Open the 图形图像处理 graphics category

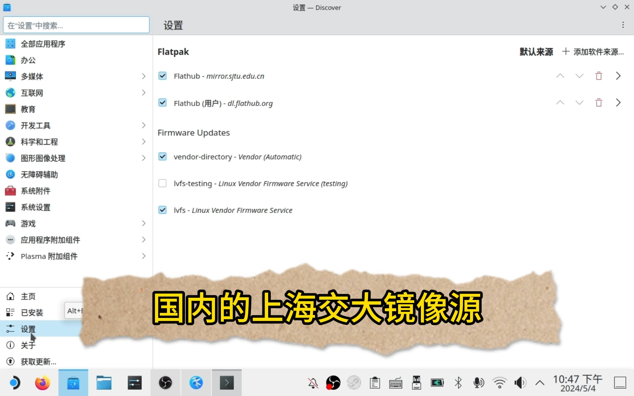[76, 158]
